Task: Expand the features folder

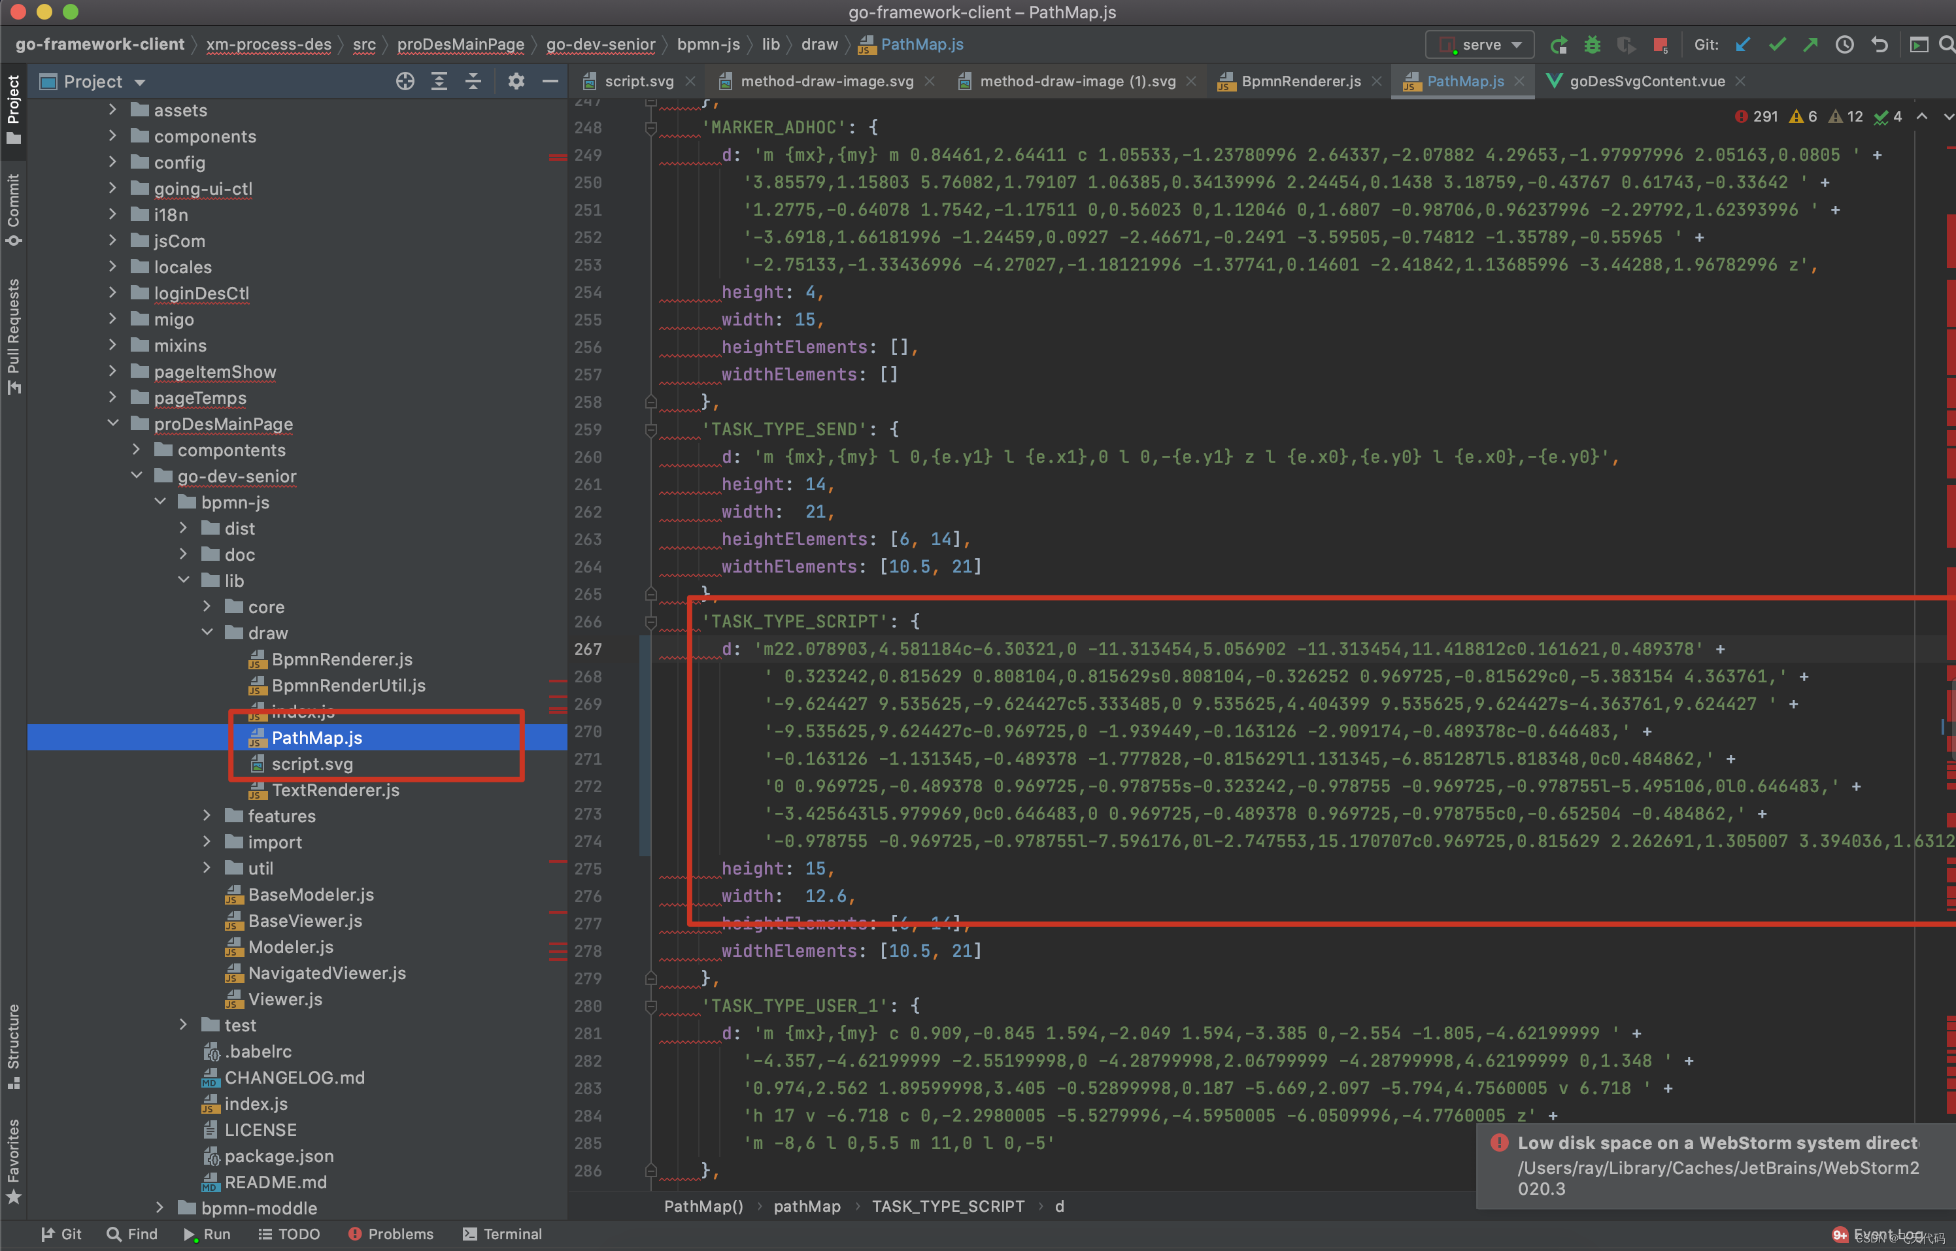Action: click(x=207, y=816)
